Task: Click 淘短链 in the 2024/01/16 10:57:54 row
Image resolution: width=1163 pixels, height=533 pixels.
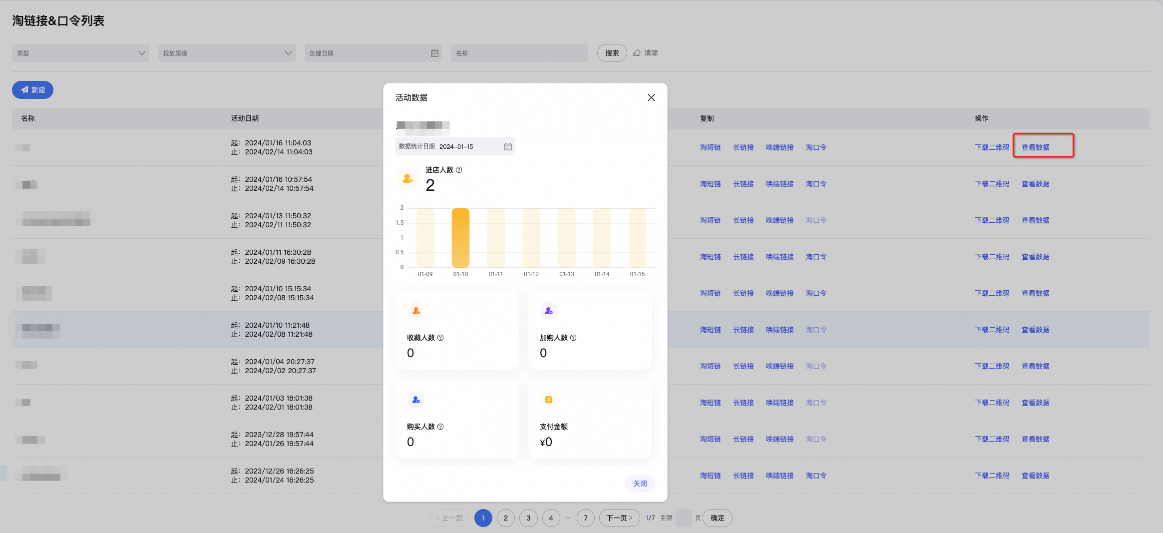Action: tap(710, 184)
